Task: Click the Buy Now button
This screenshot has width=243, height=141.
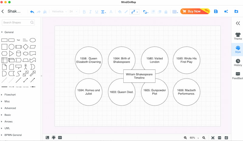Action: (x=195, y=11)
